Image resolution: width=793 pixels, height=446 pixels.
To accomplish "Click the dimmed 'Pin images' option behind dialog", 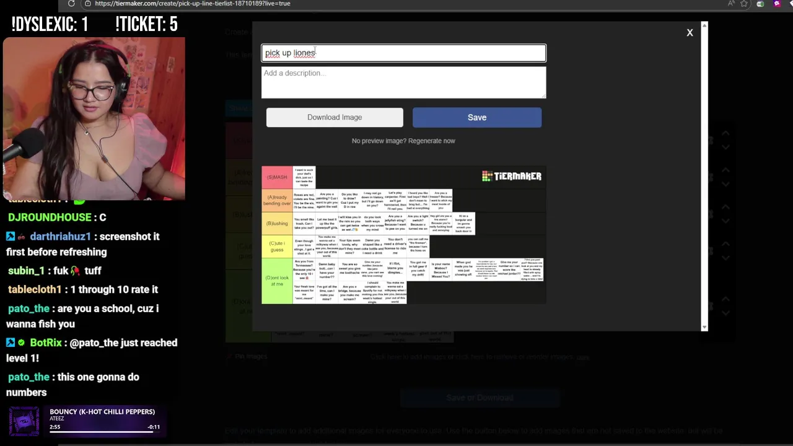I will click(247, 357).
